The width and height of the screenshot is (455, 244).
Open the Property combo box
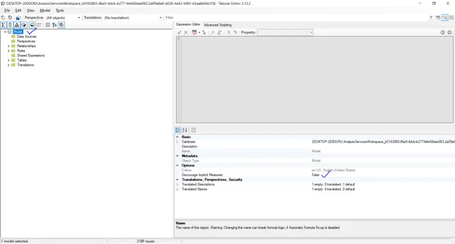(285, 32)
